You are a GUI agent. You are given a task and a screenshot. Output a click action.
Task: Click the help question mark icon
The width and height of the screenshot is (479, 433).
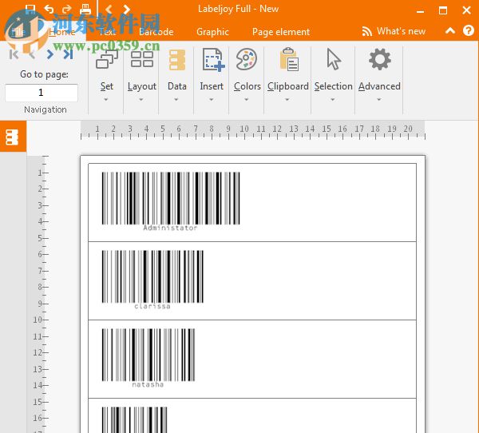pos(469,30)
